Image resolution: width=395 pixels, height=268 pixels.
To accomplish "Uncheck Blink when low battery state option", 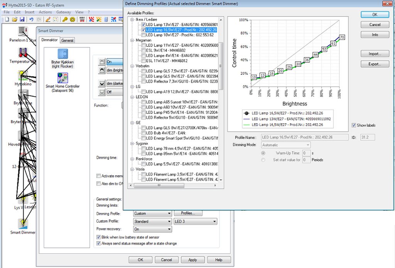I will tap(99, 237).
